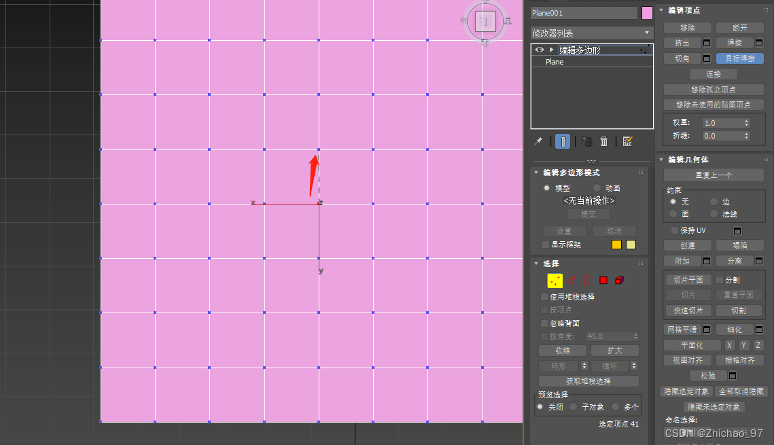Open settings box next to 焊接
The width and height of the screenshot is (774, 445).
[759, 43]
